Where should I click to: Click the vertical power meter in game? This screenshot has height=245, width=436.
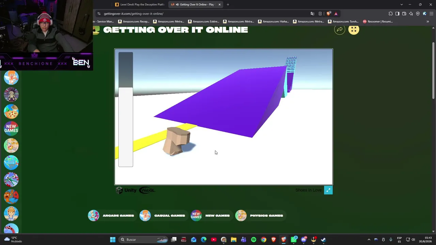coord(126,109)
